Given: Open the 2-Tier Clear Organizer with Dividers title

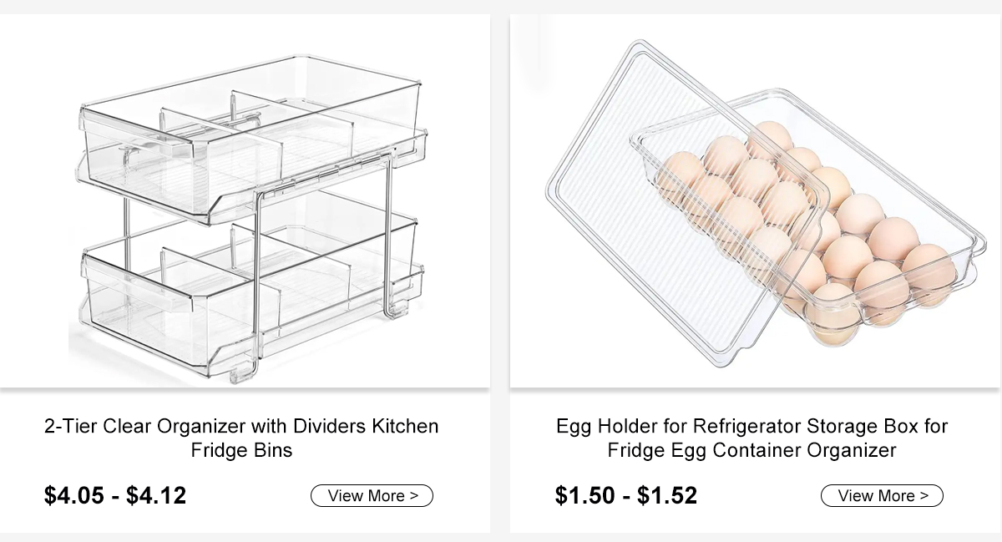Looking at the screenshot, I should [241, 438].
